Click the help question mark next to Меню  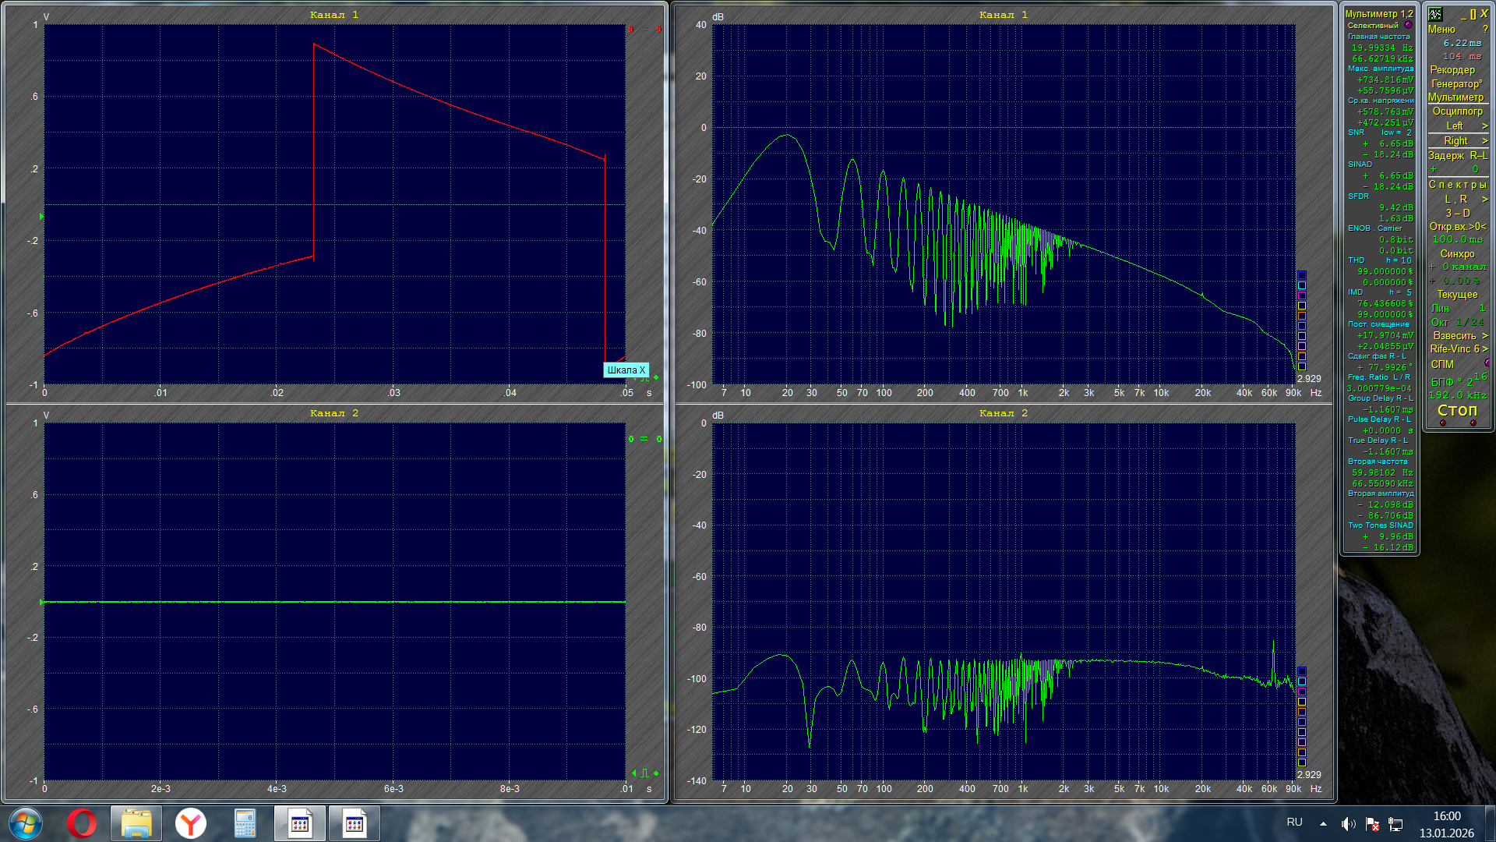[x=1485, y=29]
